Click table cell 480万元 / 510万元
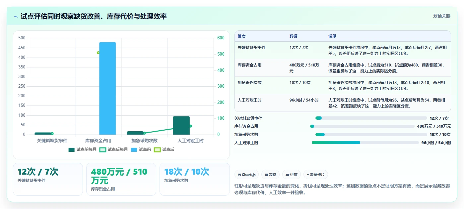 click(304, 68)
